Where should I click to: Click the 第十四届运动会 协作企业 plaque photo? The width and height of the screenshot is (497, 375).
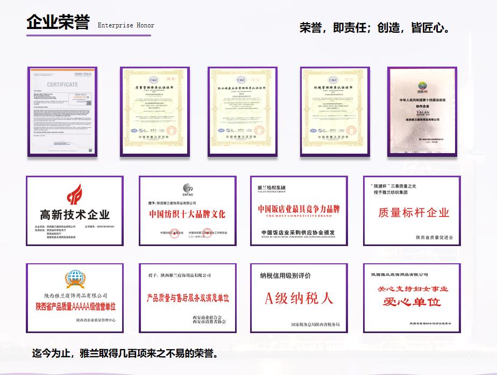[x=422, y=112]
